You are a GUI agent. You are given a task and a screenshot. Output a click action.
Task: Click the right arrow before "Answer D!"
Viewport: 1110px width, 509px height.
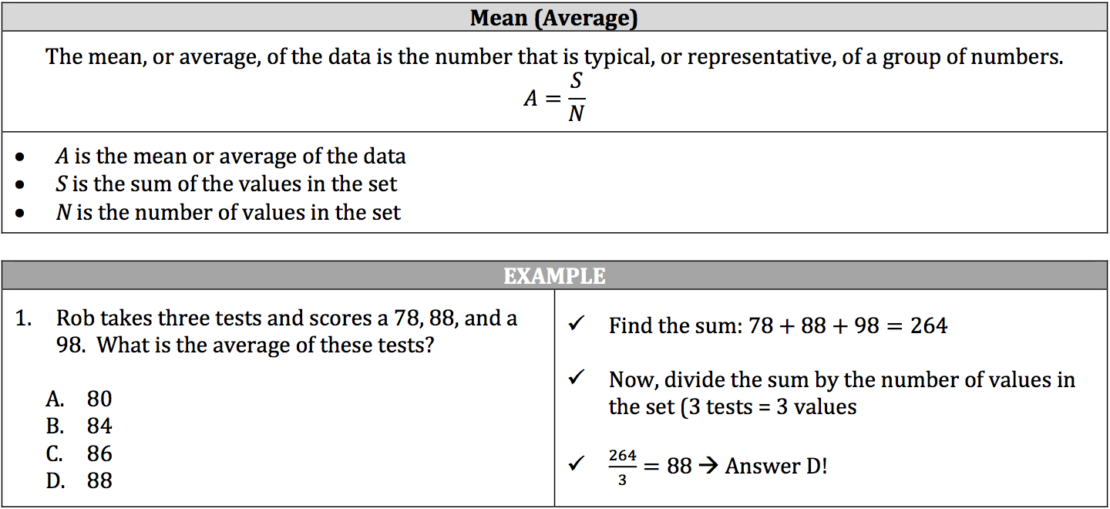click(708, 467)
